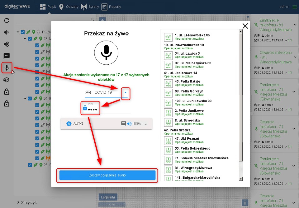The width and height of the screenshot is (299, 208).
Task: Click the highlighted microphone icon in sidebar
Action: pos(7,67)
